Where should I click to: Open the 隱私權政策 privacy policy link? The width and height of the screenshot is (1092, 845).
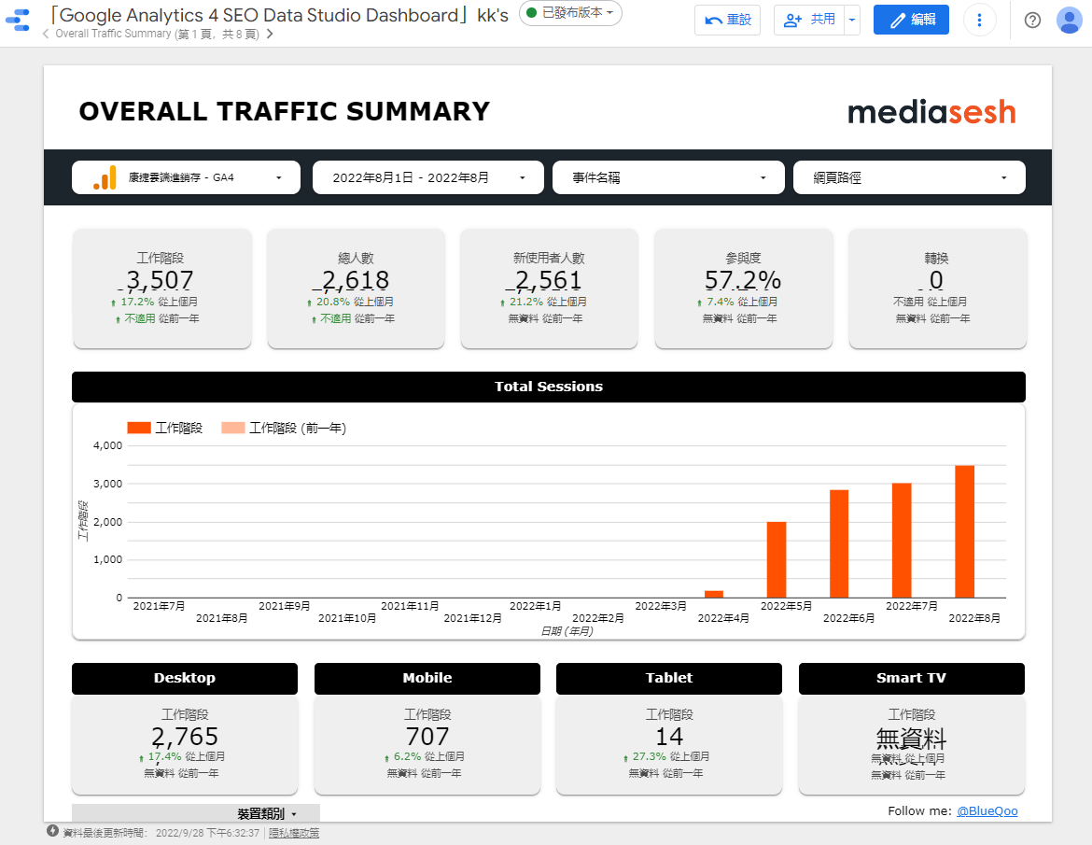[x=294, y=833]
